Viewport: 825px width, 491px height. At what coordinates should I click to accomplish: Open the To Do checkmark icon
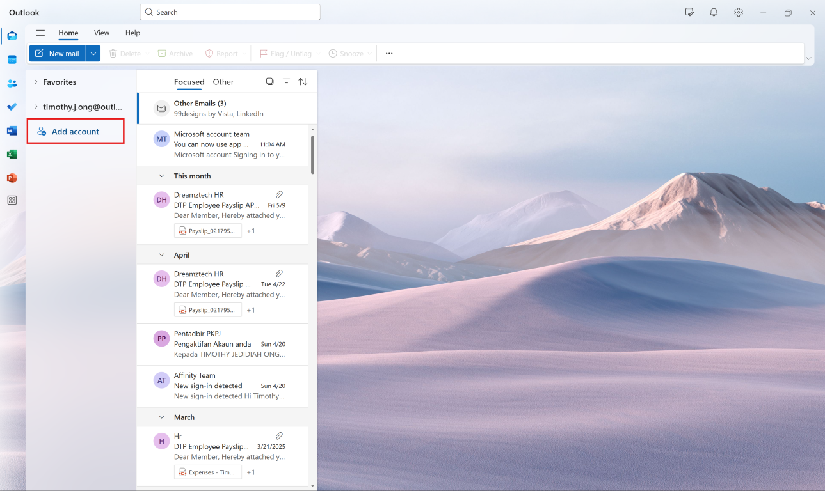[x=12, y=107]
